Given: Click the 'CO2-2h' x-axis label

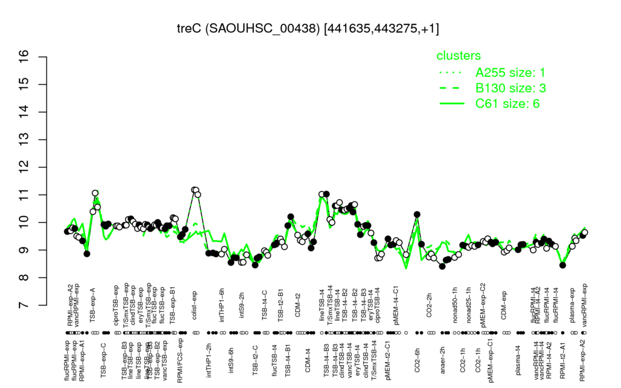Looking at the screenshot, I should (x=429, y=306).
